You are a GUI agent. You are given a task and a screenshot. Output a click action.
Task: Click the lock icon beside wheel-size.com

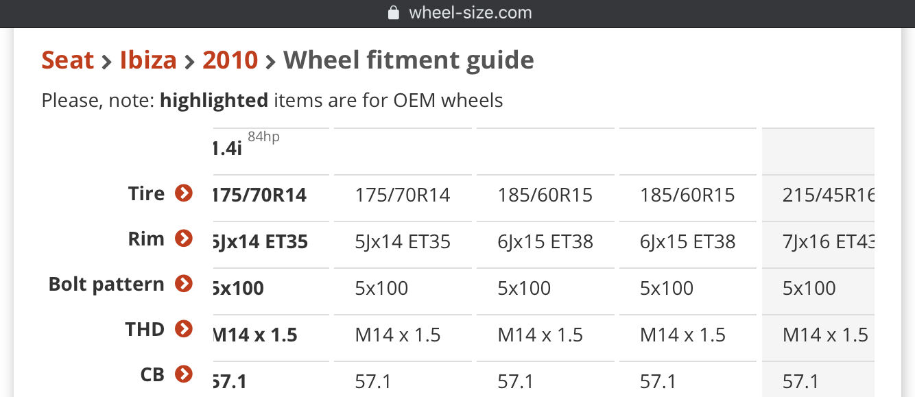click(394, 13)
